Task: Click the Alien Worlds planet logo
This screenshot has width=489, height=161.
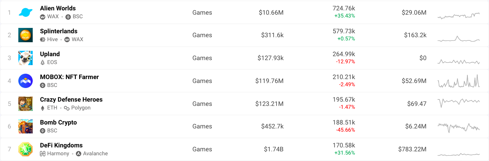Action: click(26, 12)
